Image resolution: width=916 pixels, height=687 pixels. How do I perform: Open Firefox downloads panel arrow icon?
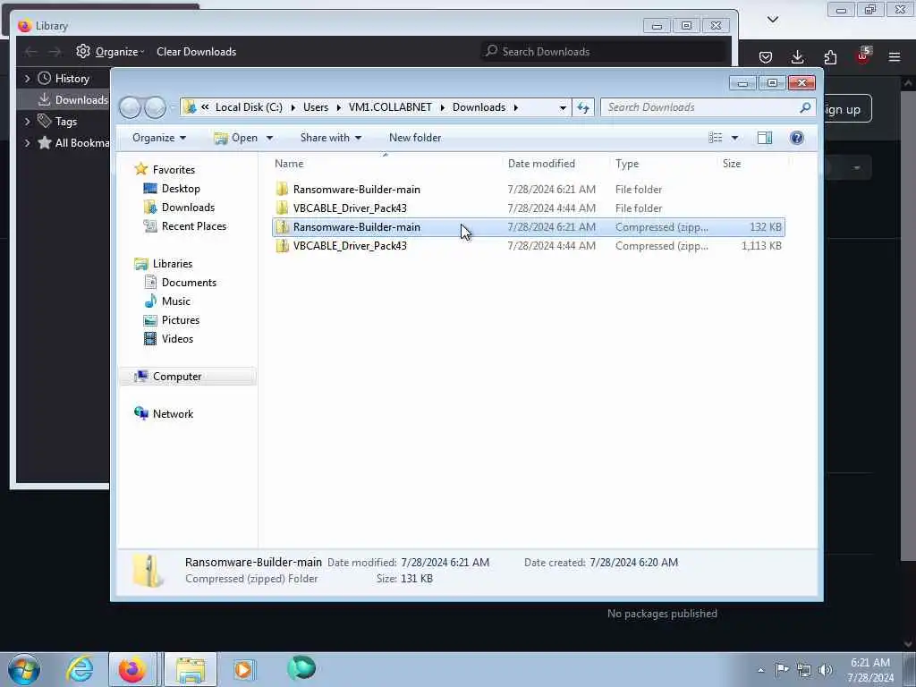point(797,56)
